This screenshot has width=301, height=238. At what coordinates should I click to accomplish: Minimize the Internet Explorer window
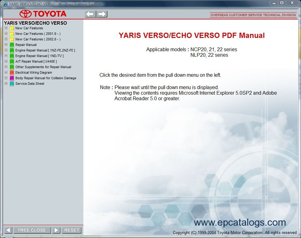(x=274, y=3)
